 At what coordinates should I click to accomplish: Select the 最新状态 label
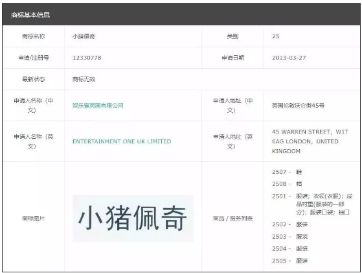coord(34,79)
